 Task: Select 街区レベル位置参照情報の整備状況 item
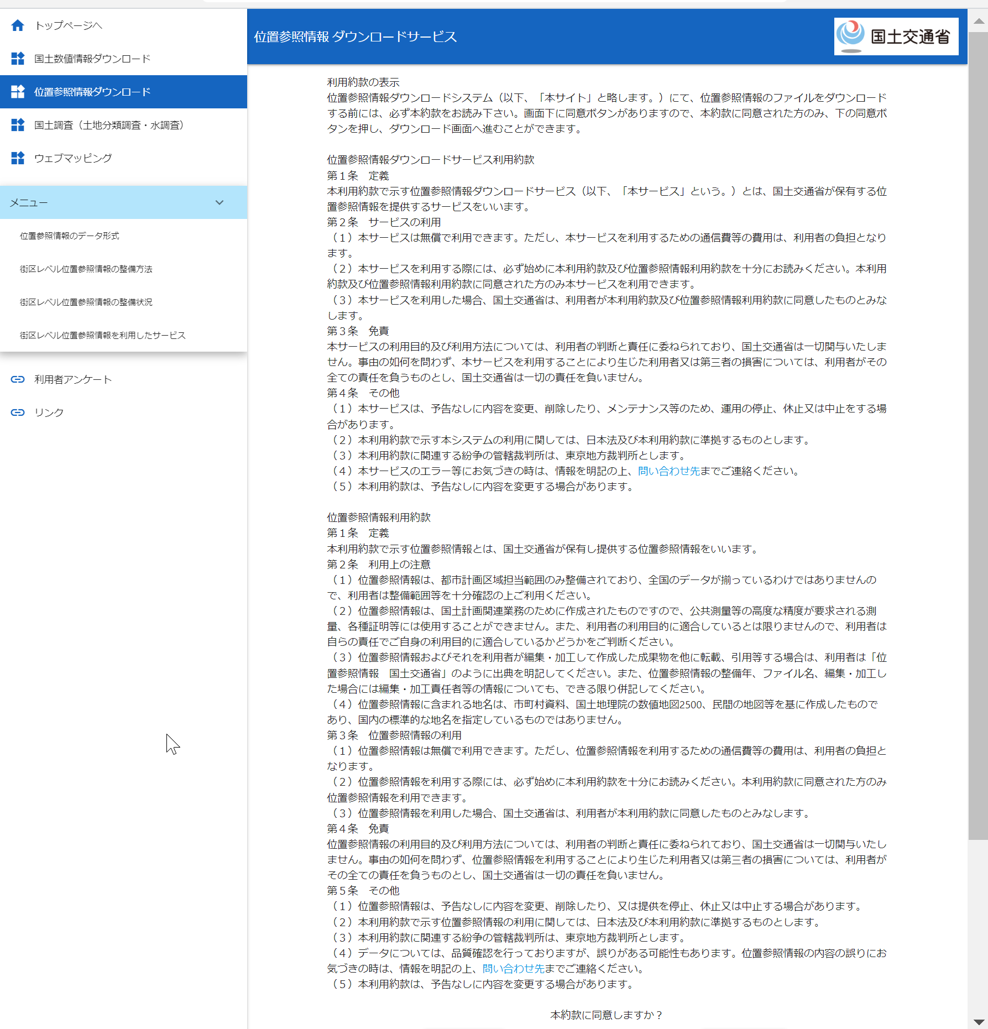(x=86, y=302)
